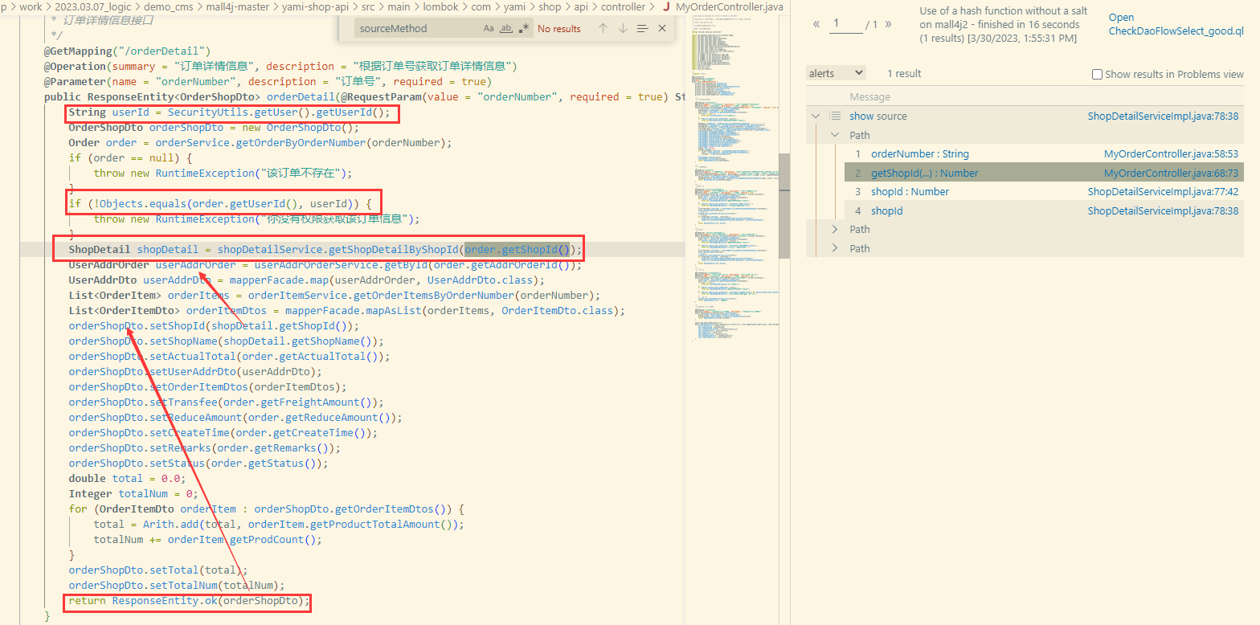Screen dimensions: 1260x625
Task: Enable Use Regular Expression in find widget
Action: 524,28
